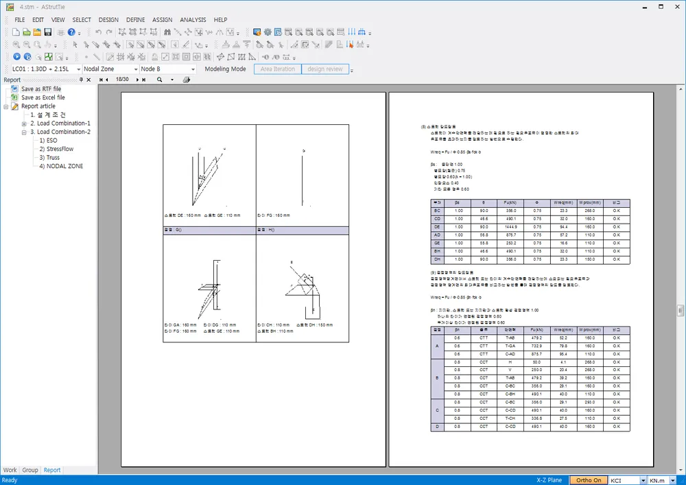This screenshot has width=686, height=485.
Task: Select the 1) ESO tree item
Action: click(48, 141)
